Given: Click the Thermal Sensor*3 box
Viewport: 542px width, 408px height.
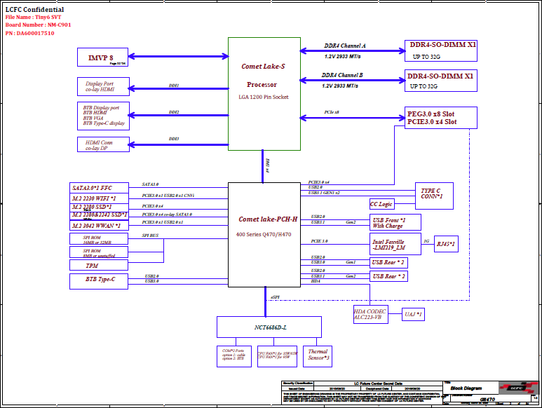Looking at the screenshot, I should (x=318, y=356).
